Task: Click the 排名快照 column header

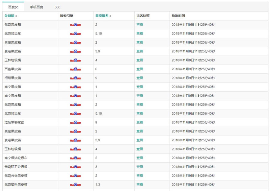Action: coord(143,16)
